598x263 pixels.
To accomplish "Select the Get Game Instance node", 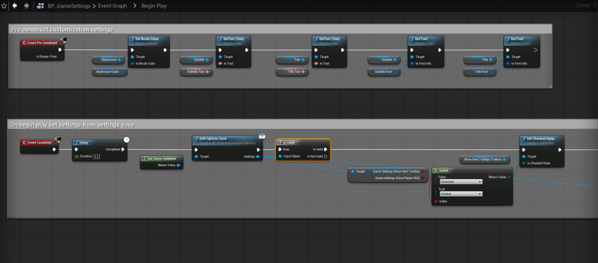I will (x=161, y=162).
